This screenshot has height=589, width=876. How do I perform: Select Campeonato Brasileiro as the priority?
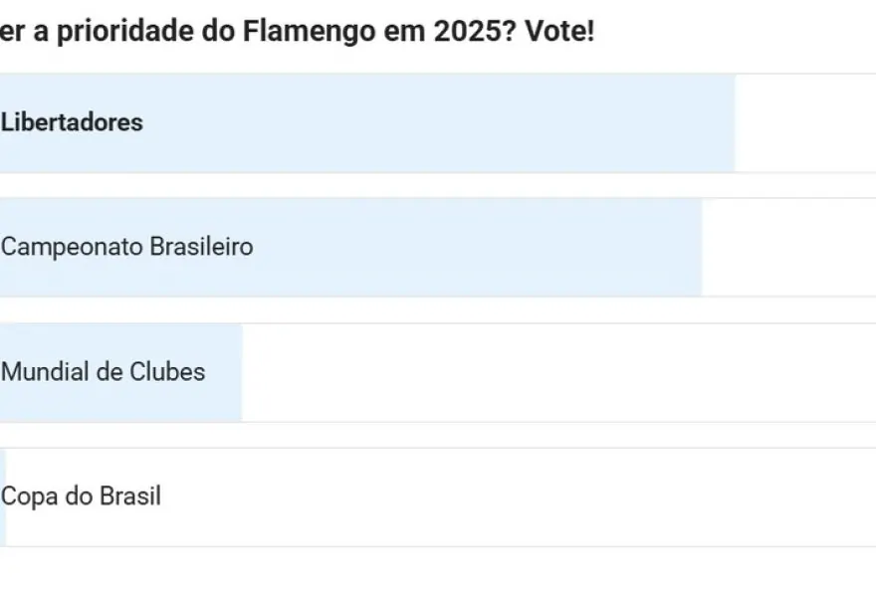(438, 247)
